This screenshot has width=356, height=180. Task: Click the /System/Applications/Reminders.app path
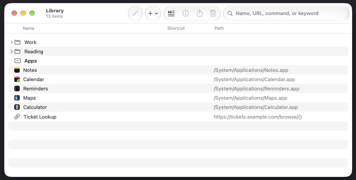(256, 89)
